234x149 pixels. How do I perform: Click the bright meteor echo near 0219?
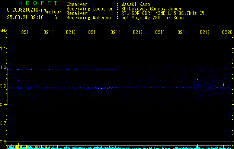[198, 79]
